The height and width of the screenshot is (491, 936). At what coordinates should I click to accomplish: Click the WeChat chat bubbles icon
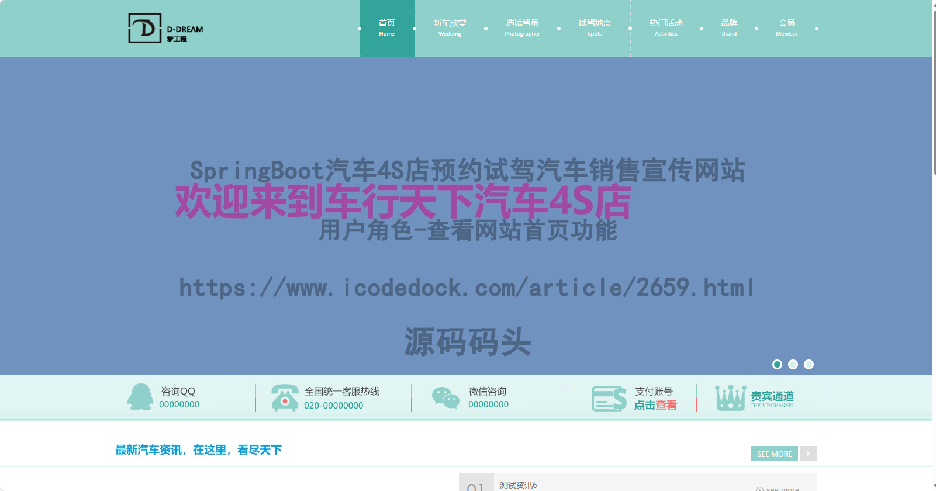[445, 397]
